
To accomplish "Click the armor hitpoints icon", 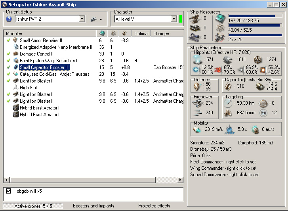I will point(227,60).
